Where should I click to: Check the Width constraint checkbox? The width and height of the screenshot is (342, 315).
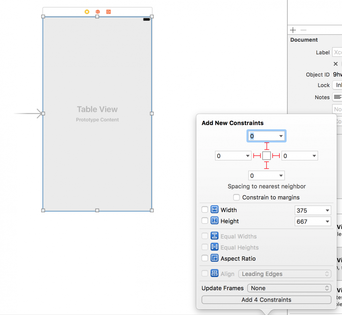[x=205, y=210]
